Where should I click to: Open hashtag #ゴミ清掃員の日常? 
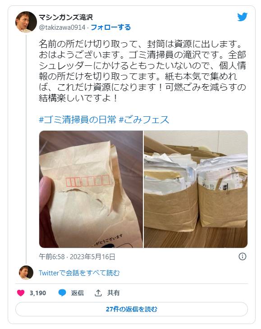click(x=78, y=119)
